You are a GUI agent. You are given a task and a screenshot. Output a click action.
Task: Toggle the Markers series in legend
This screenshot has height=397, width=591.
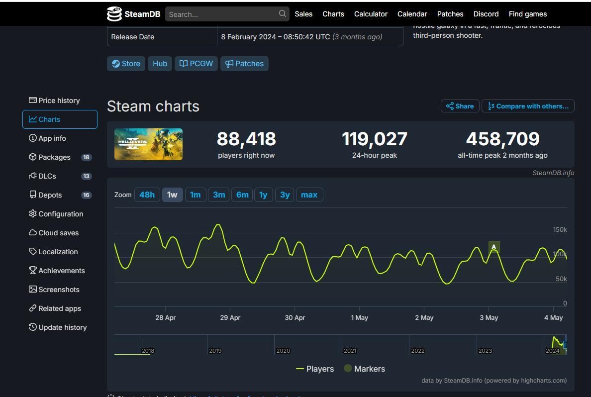(364, 369)
